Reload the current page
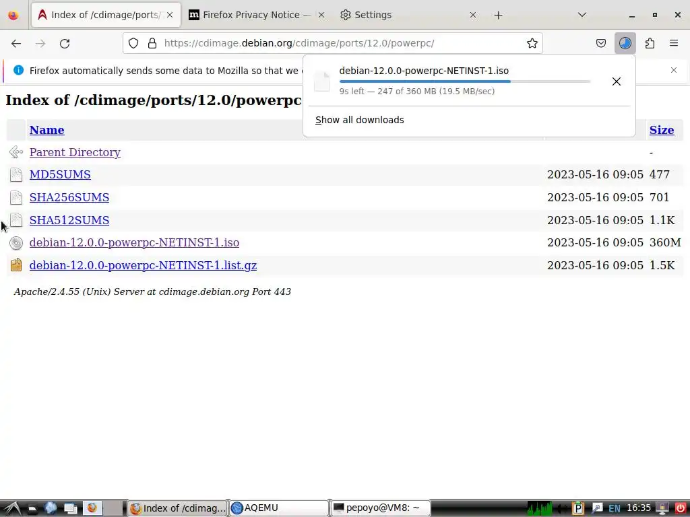Screen dimensions: 690x517 pos(65,43)
